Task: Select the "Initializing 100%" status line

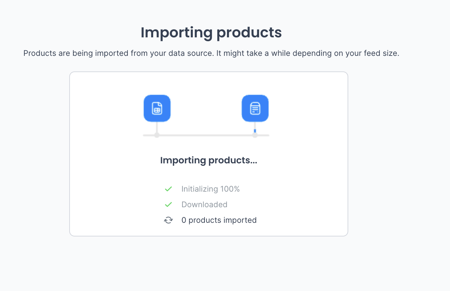Action: (210, 189)
